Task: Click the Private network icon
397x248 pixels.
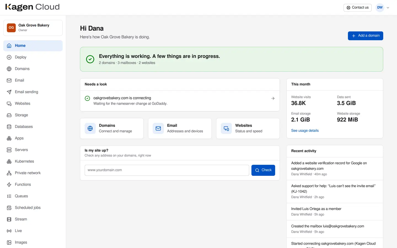Action: (x=9, y=173)
